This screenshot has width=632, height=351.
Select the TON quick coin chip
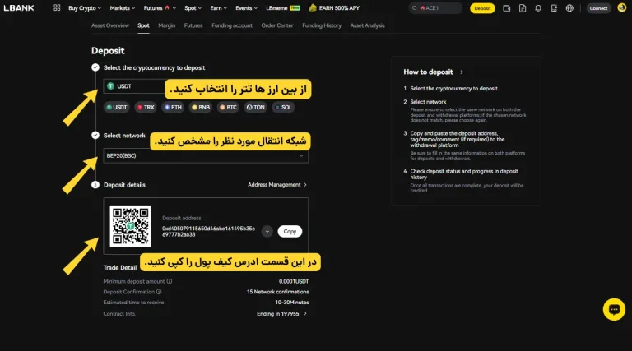point(256,107)
